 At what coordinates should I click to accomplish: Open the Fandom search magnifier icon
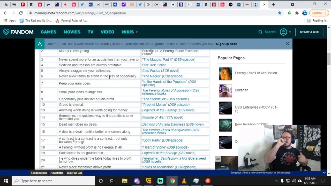(x=260, y=32)
